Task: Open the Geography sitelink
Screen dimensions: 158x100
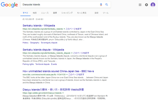Action: pyautogui.click(x=35, y=42)
